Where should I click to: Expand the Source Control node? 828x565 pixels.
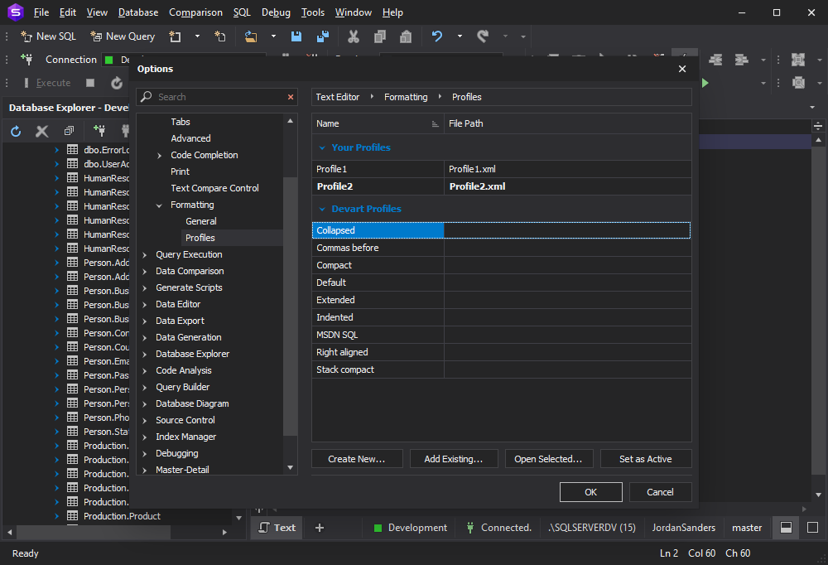[x=145, y=420]
